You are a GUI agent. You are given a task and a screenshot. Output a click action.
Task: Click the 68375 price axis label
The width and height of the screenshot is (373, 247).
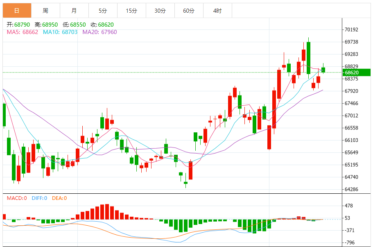351,79
